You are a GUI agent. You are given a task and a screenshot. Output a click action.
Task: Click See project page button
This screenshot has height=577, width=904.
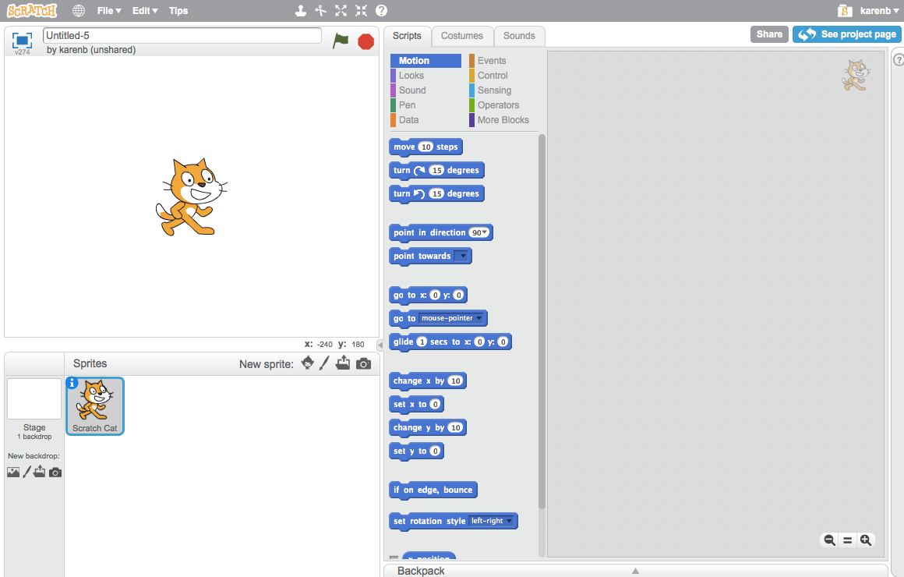point(846,34)
